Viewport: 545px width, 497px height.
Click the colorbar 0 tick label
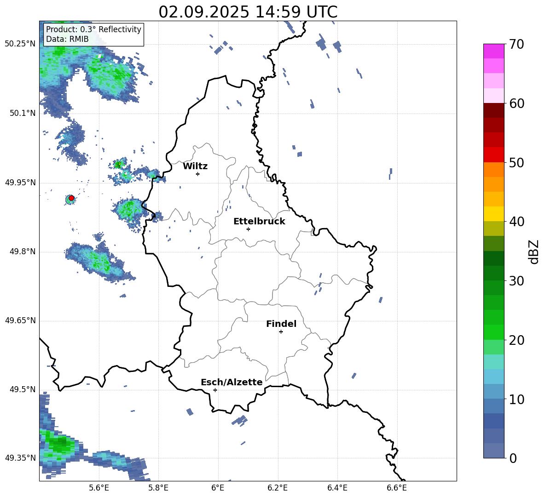point(513,458)
